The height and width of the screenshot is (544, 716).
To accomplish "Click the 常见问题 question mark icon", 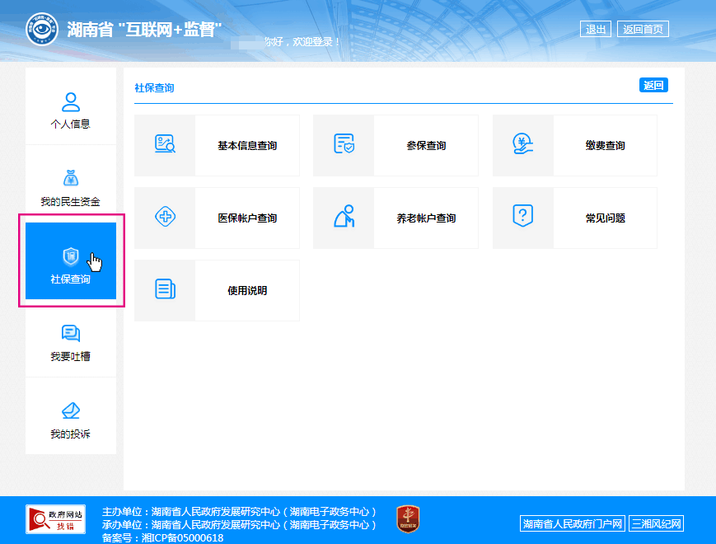I will (x=523, y=218).
